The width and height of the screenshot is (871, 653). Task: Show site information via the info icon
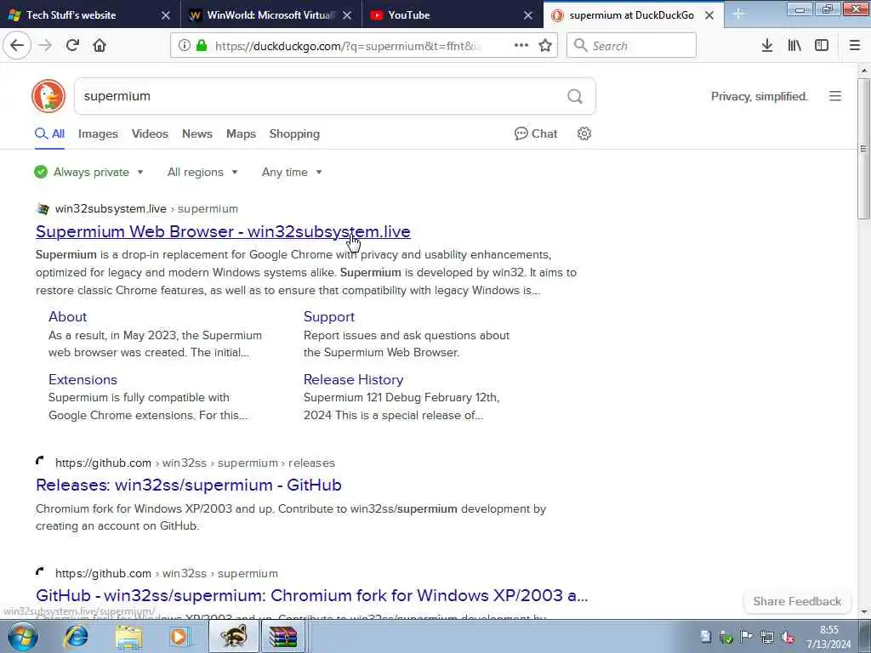(185, 46)
